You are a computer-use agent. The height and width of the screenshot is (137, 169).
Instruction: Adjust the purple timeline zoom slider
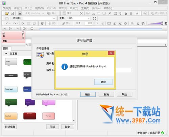[x=162, y=23]
